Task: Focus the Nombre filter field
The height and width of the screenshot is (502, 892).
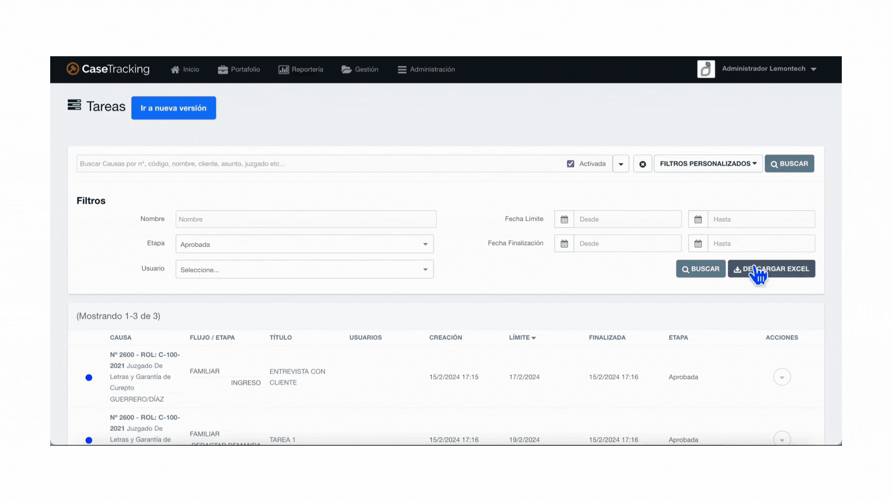Action: pyautogui.click(x=306, y=219)
